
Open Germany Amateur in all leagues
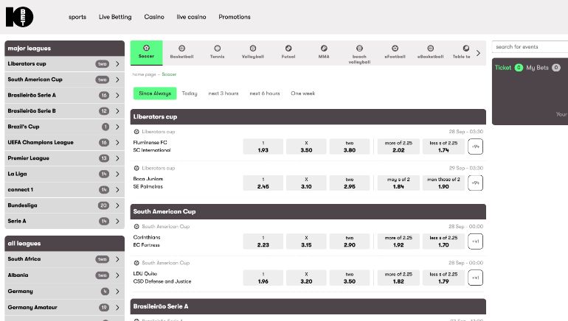click(64, 307)
